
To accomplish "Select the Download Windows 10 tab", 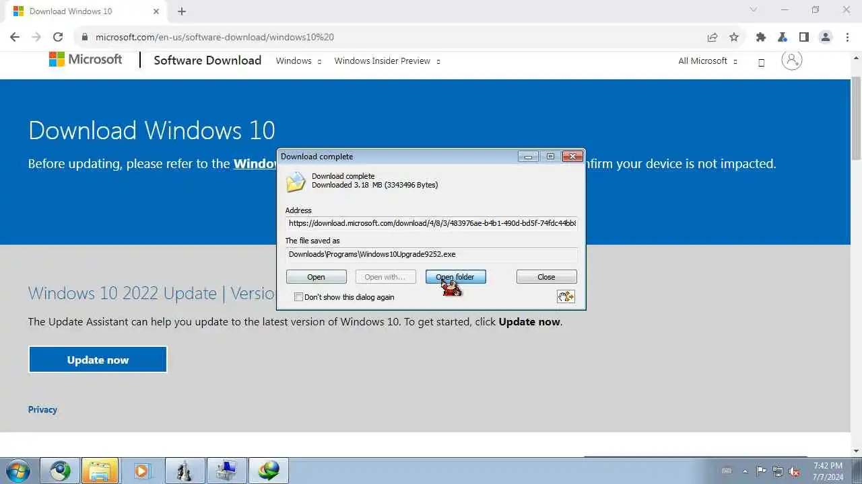I will click(x=85, y=11).
